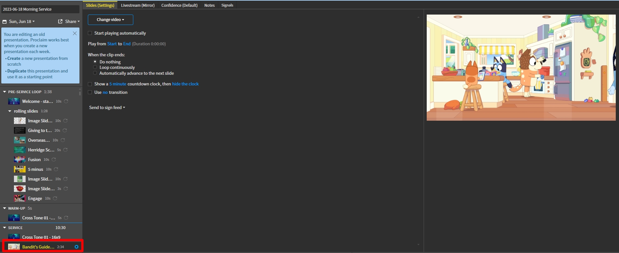
Task: Click the End time link
Action: pos(127,44)
